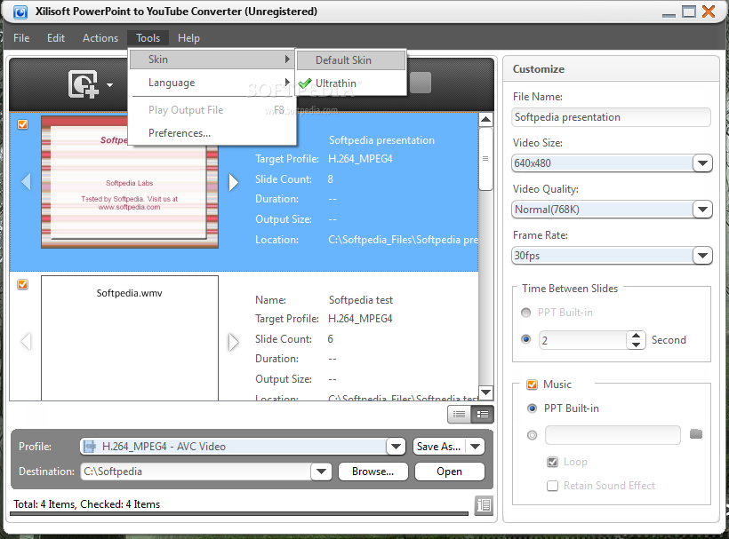729x539 pixels.
Task: Click the file list scrollbar thumb
Action: point(485,159)
